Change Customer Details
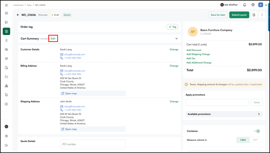This screenshot has width=270, height=153. pyautogui.click(x=174, y=50)
